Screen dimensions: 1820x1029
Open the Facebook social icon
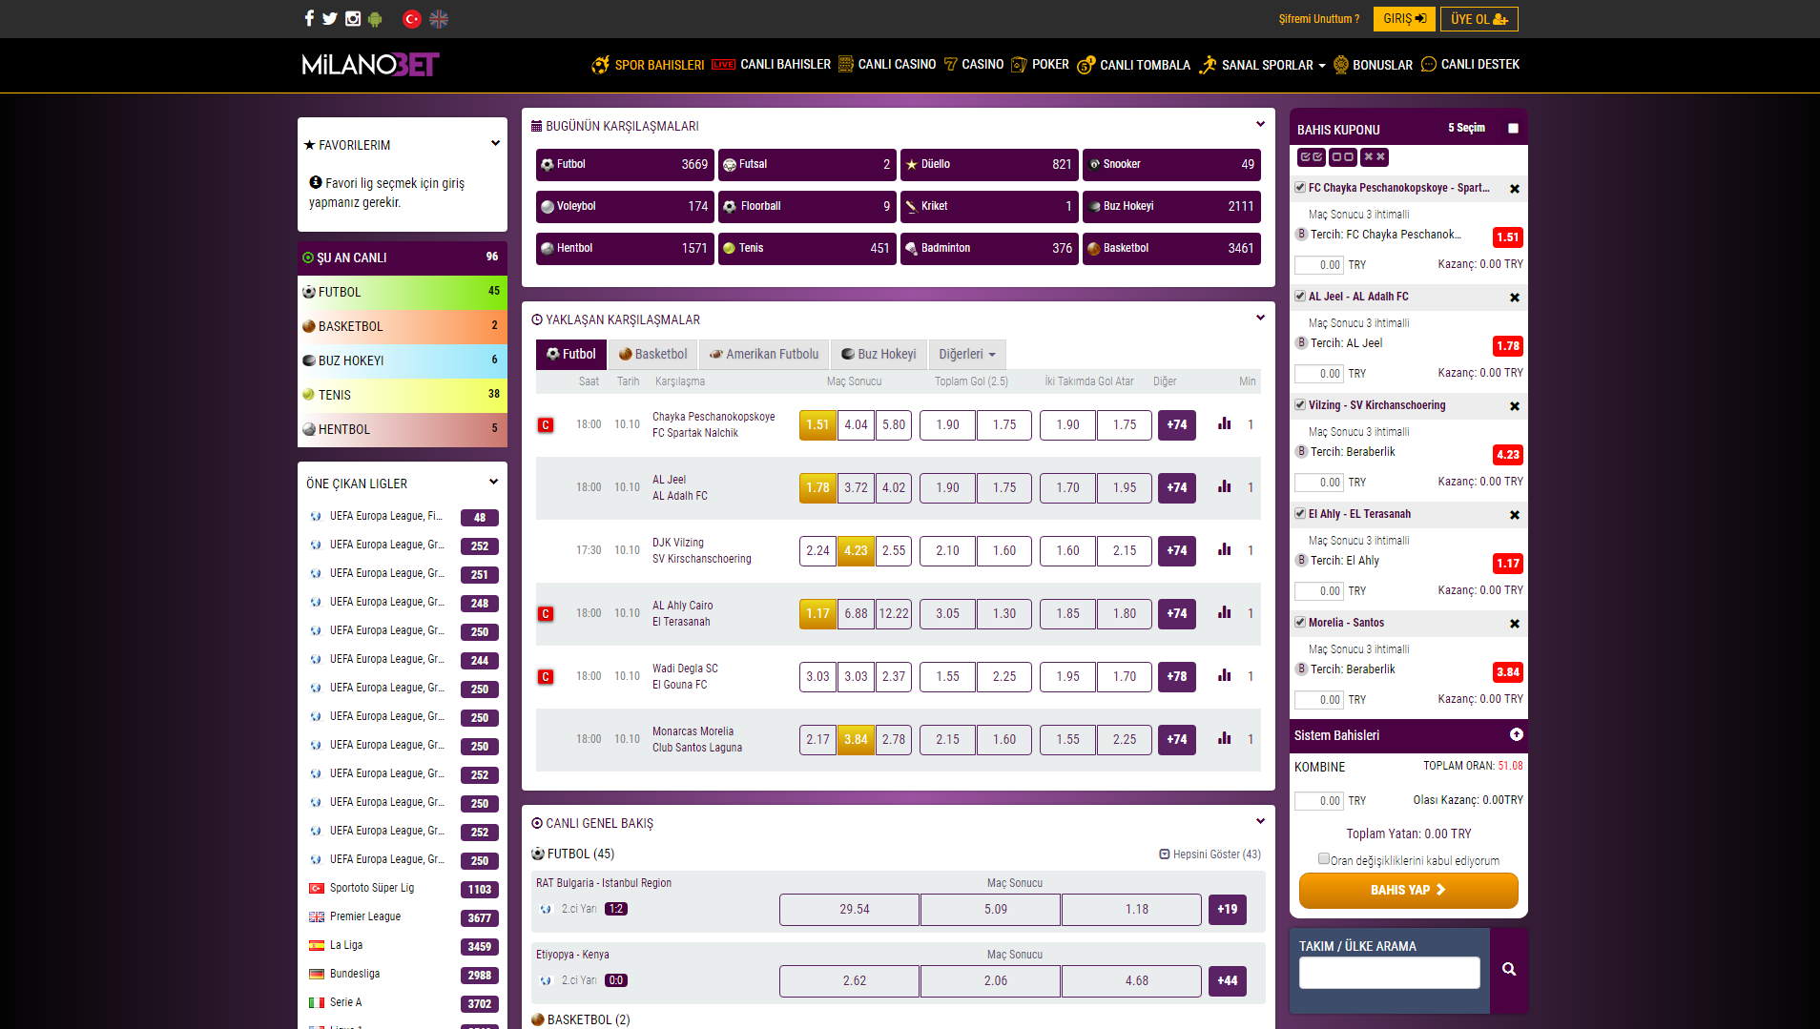coord(308,18)
